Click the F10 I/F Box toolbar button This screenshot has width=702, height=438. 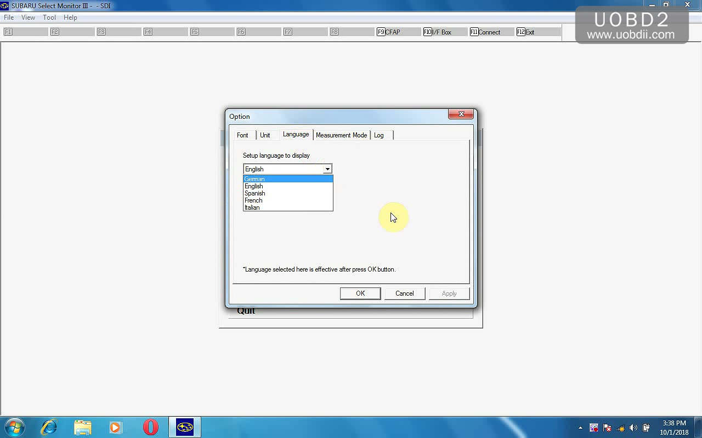tap(445, 32)
